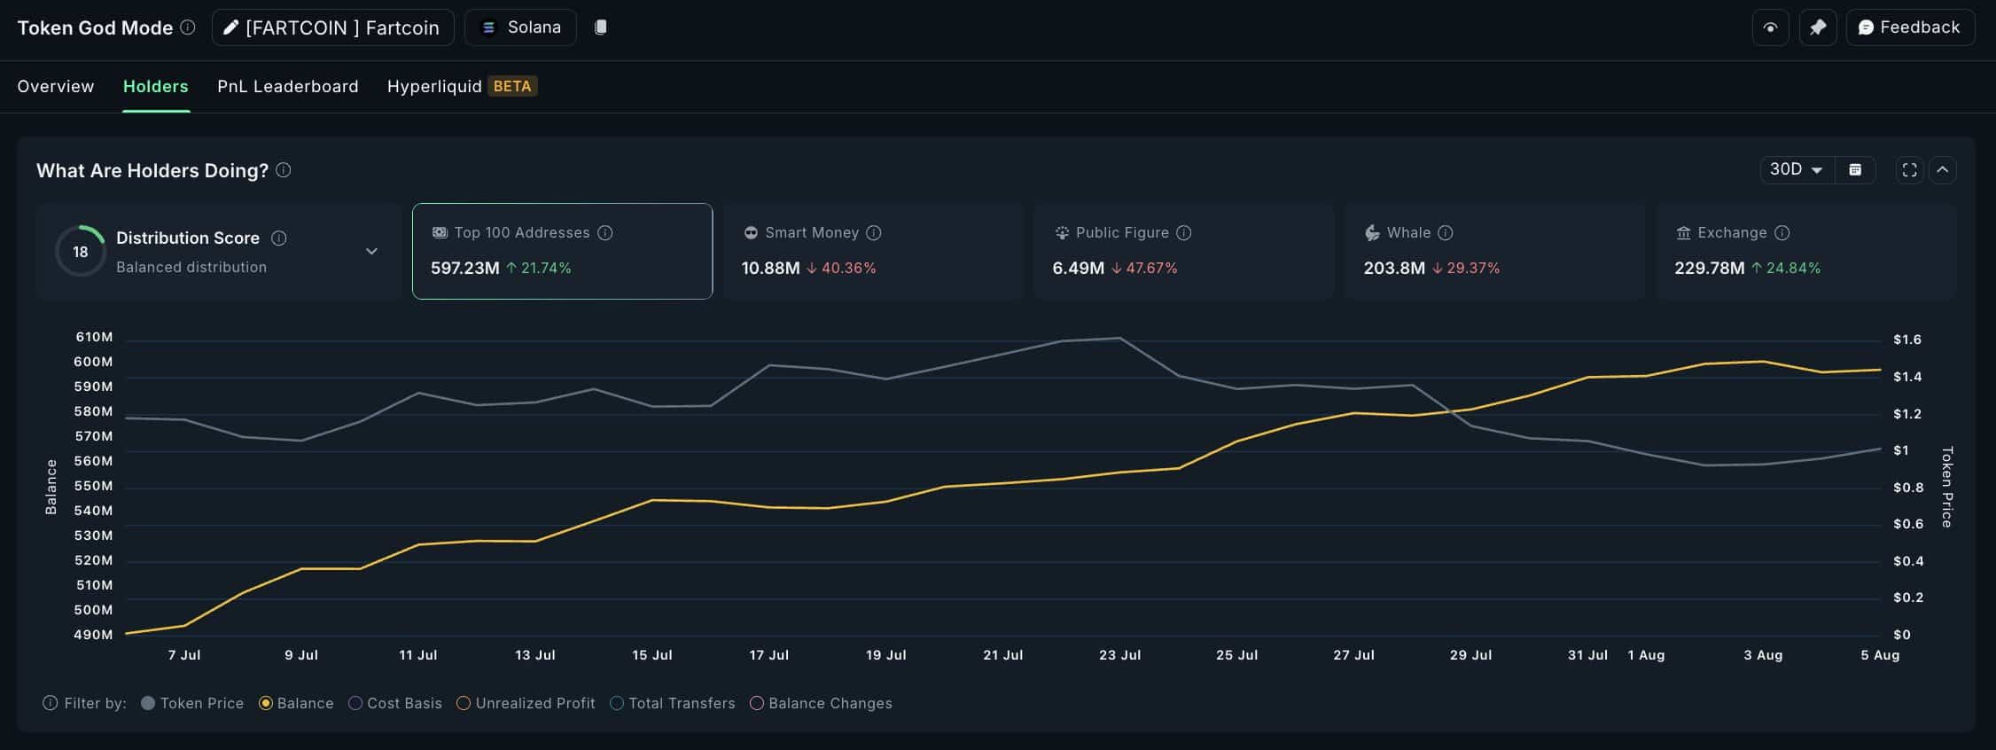Switch to the PnL Leaderboard tab
This screenshot has width=1996, height=750.
coord(287,86)
